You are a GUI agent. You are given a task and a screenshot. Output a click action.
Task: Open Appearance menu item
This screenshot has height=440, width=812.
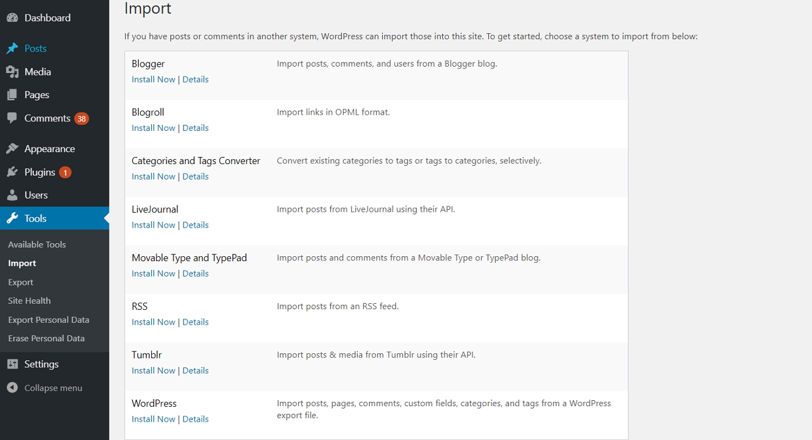click(x=49, y=149)
